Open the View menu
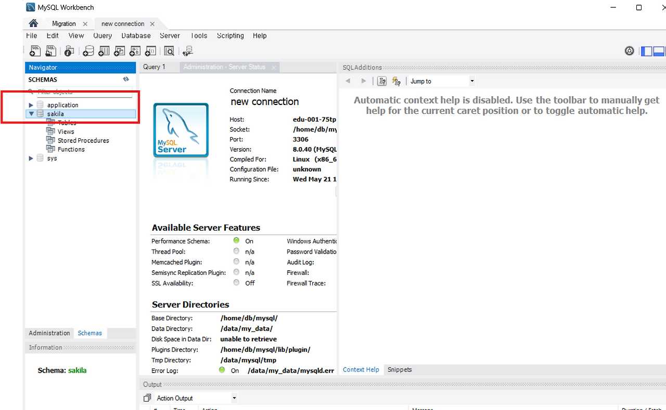Viewport: 666px width, 410px height. pos(76,36)
